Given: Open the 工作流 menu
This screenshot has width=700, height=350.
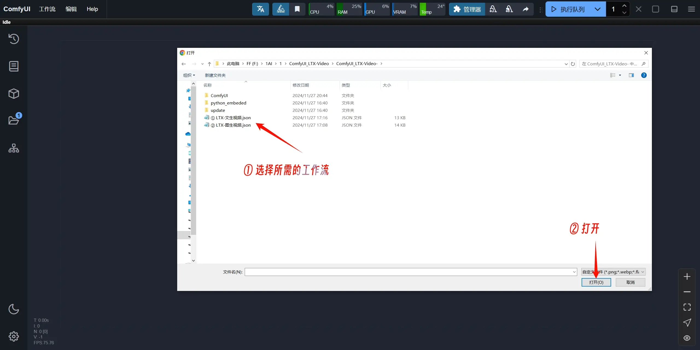Looking at the screenshot, I should click(47, 9).
